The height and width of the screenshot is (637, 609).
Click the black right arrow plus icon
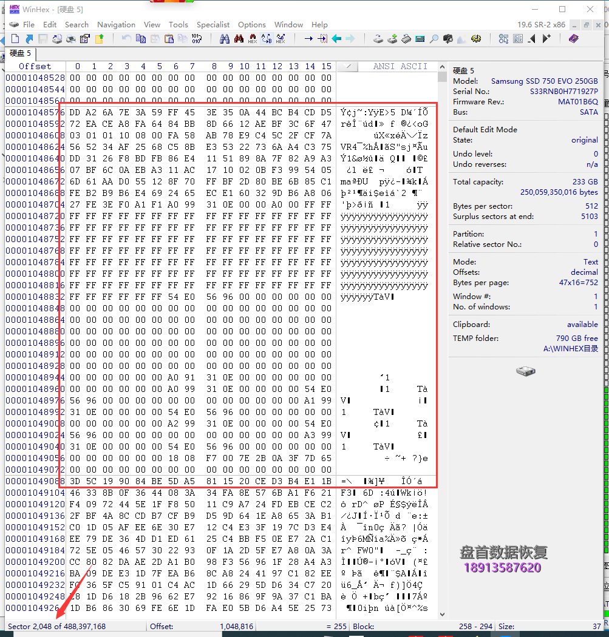(546, 39)
